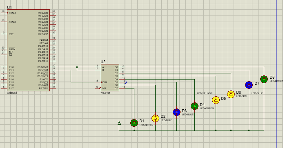283x148 pixels.
Task: Select the yellow LED D5
Action: (216, 100)
